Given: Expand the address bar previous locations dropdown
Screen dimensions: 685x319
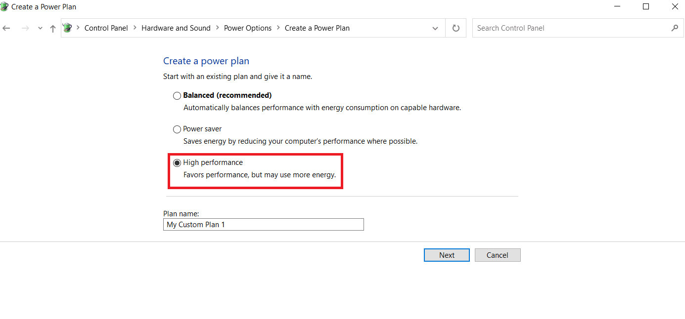Looking at the screenshot, I should click(435, 28).
